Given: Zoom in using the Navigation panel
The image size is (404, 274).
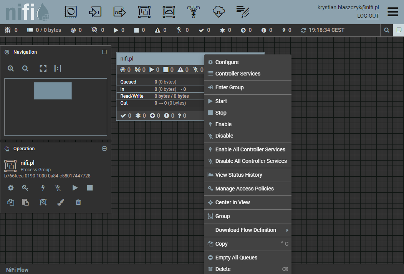Looking at the screenshot, I should [11, 68].
